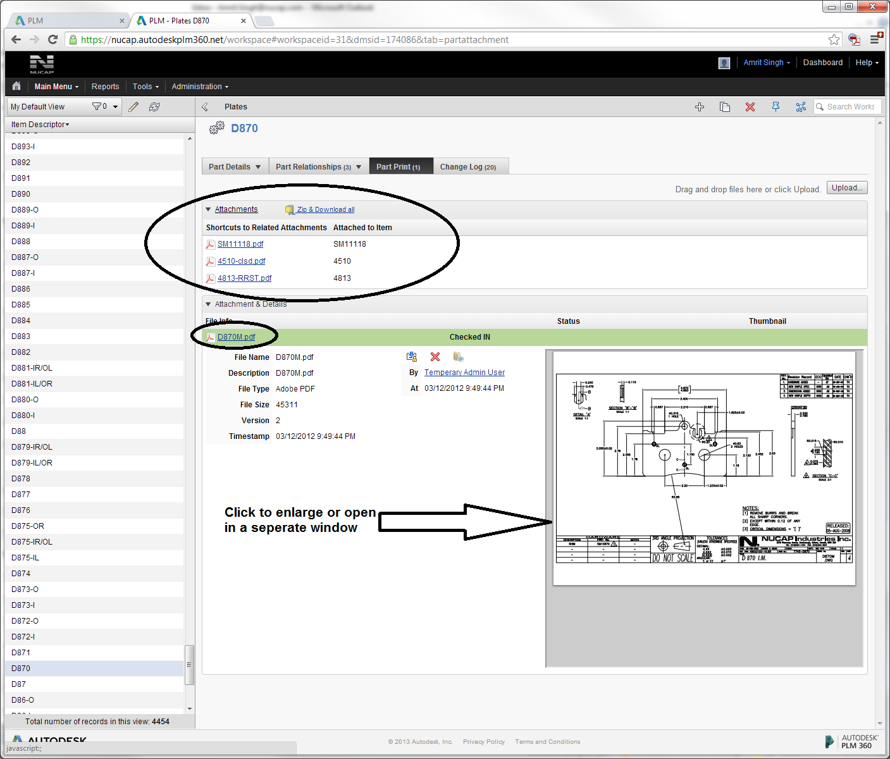Click the refresh view icon in left panel
Image resolution: width=890 pixels, height=759 pixels.
coord(154,107)
